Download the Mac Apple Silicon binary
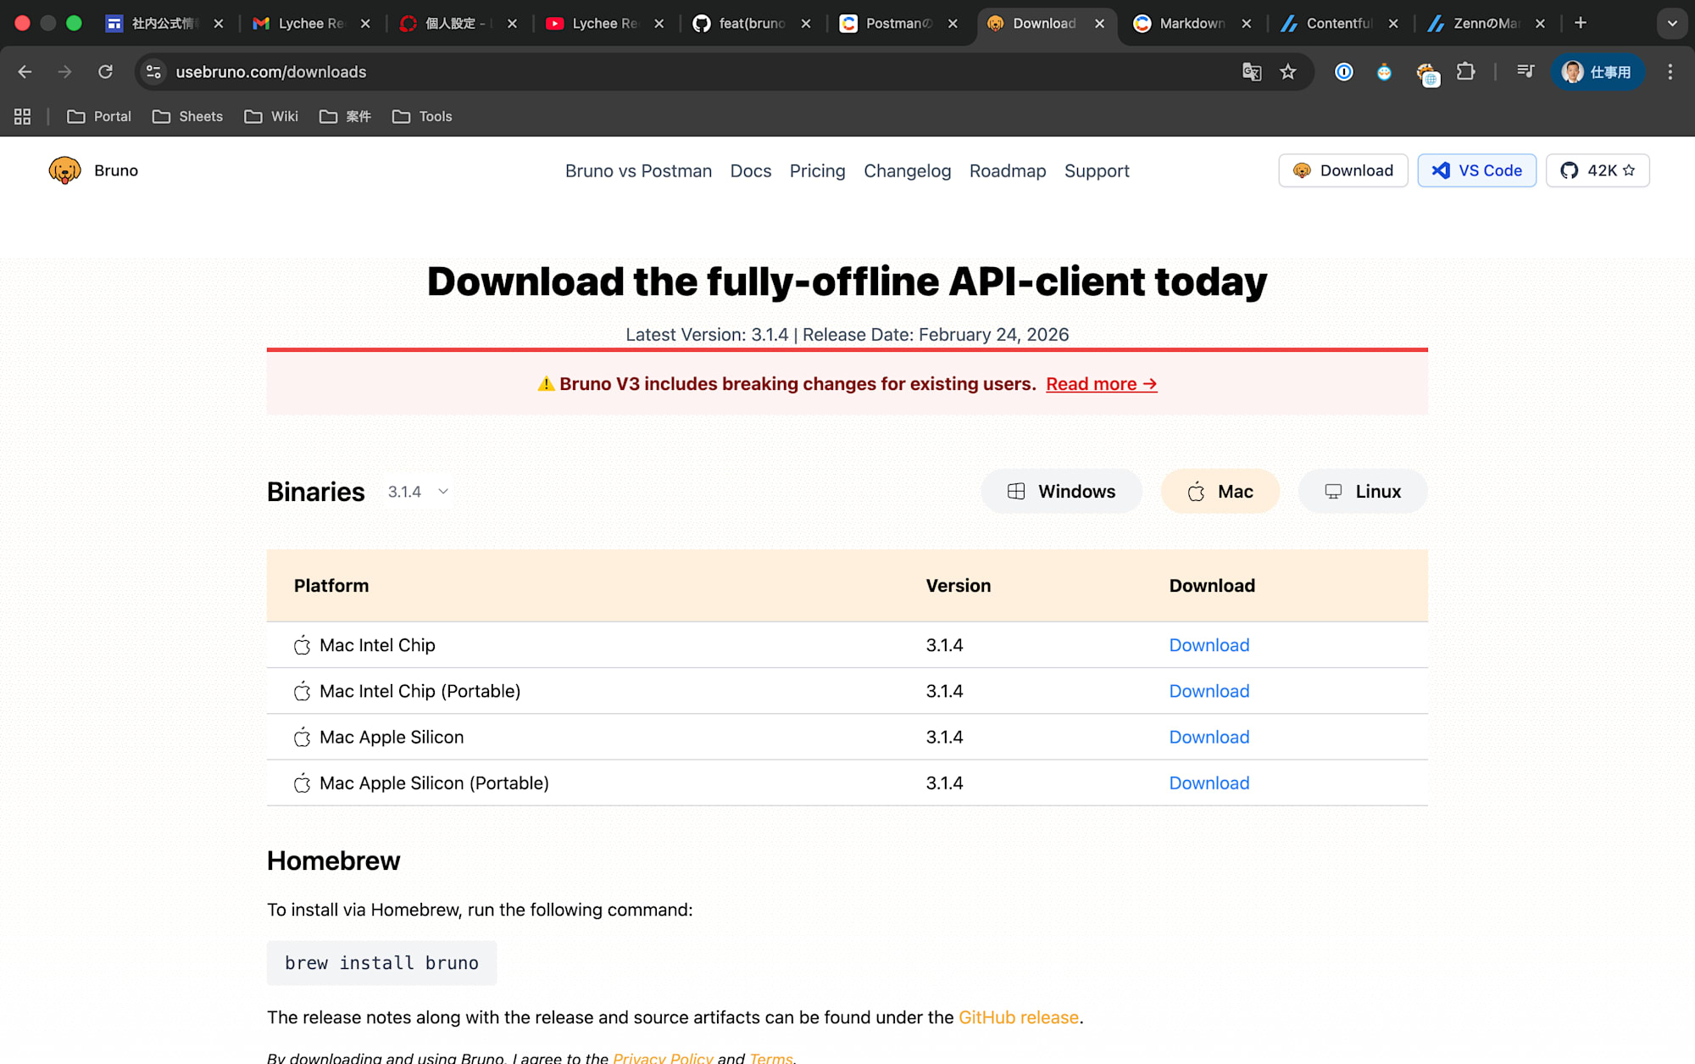This screenshot has height=1064, width=1695. 1209,738
